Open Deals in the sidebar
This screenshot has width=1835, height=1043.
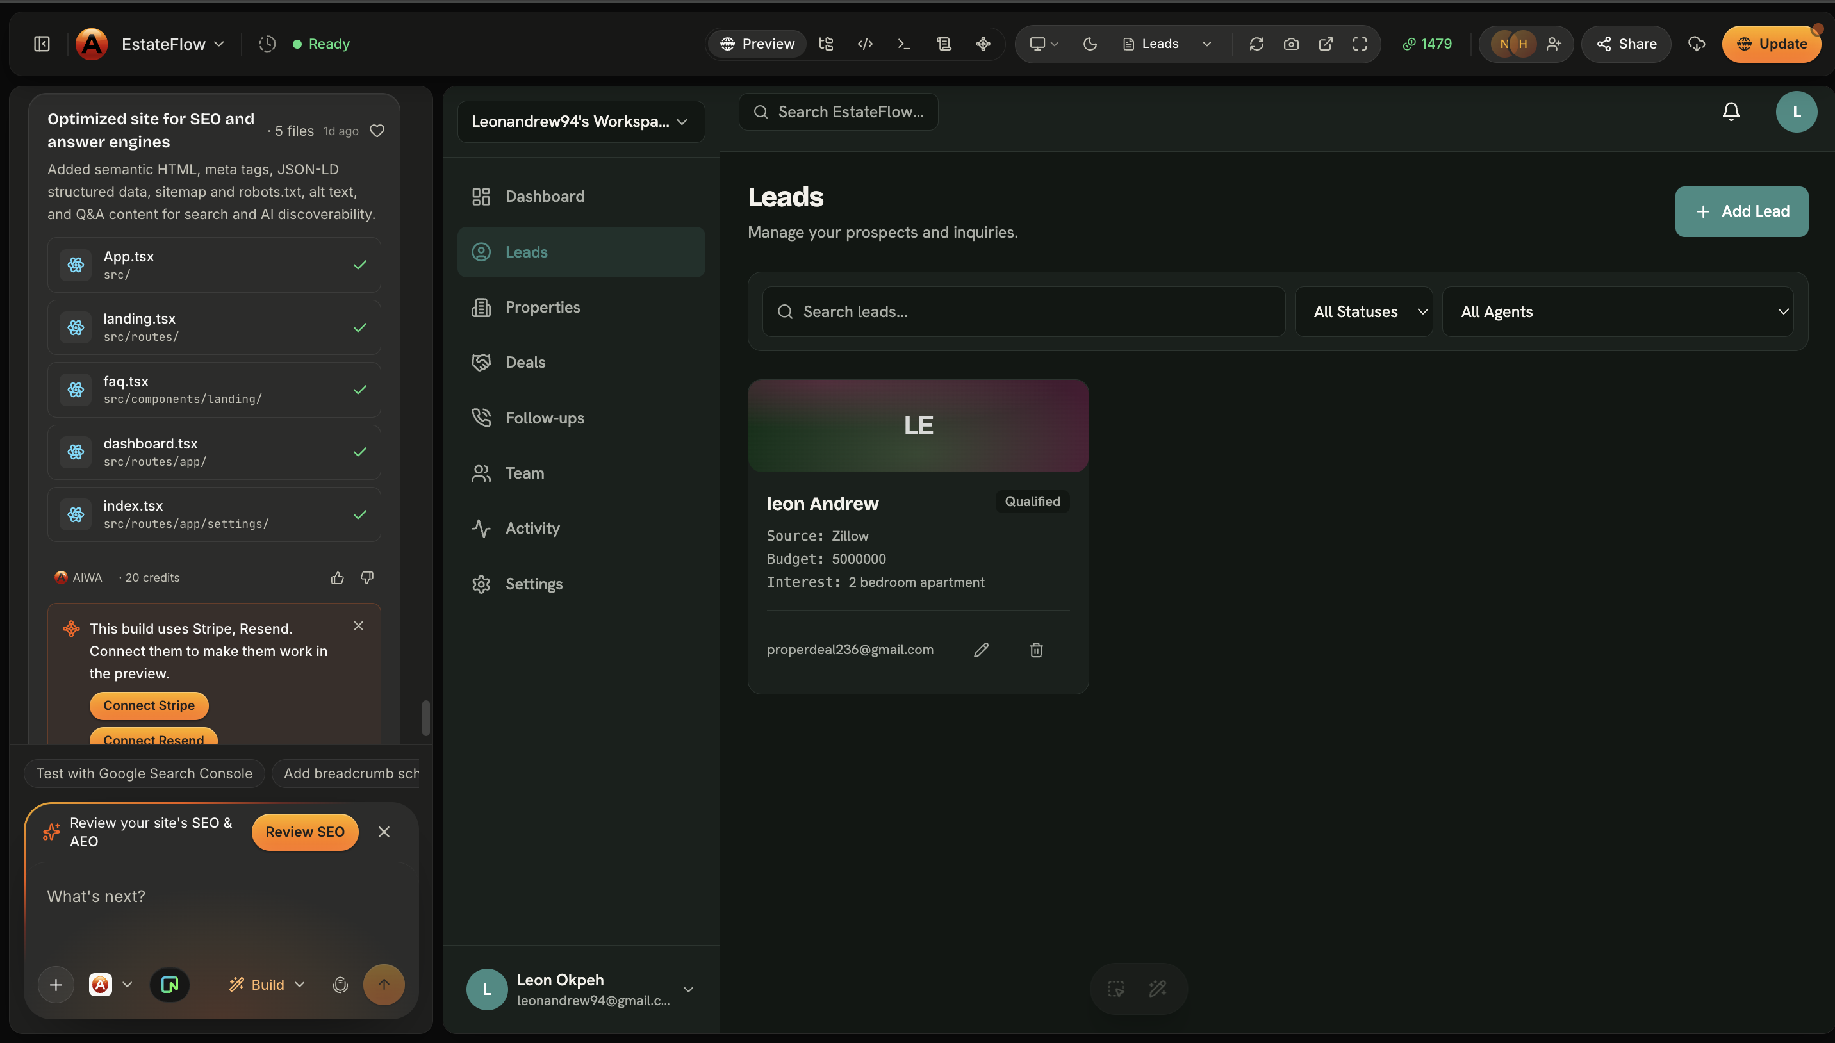coord(581,363)
